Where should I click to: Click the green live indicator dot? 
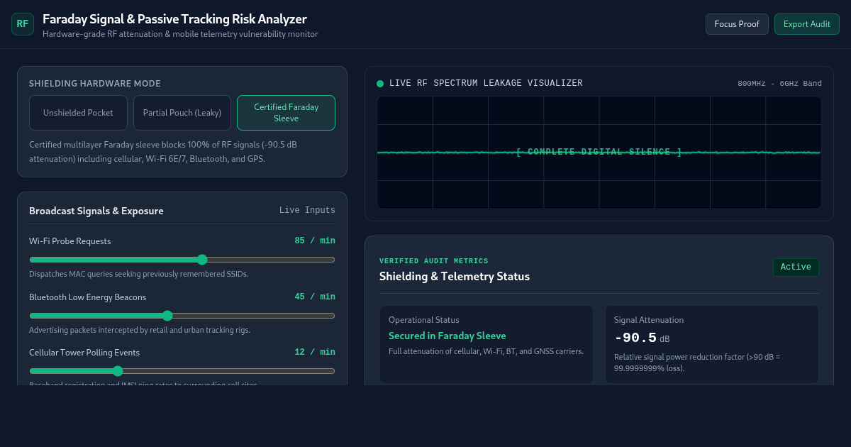(x=380, y=84)
